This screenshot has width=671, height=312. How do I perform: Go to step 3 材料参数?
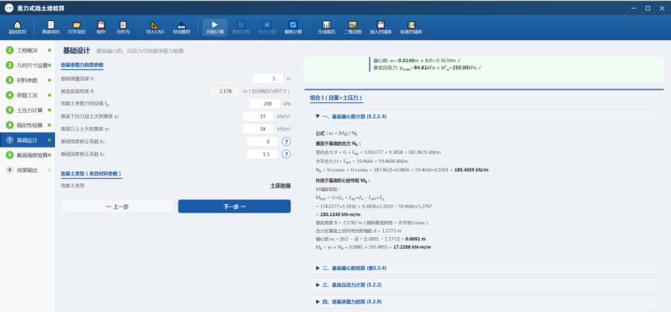click(27, 81)
